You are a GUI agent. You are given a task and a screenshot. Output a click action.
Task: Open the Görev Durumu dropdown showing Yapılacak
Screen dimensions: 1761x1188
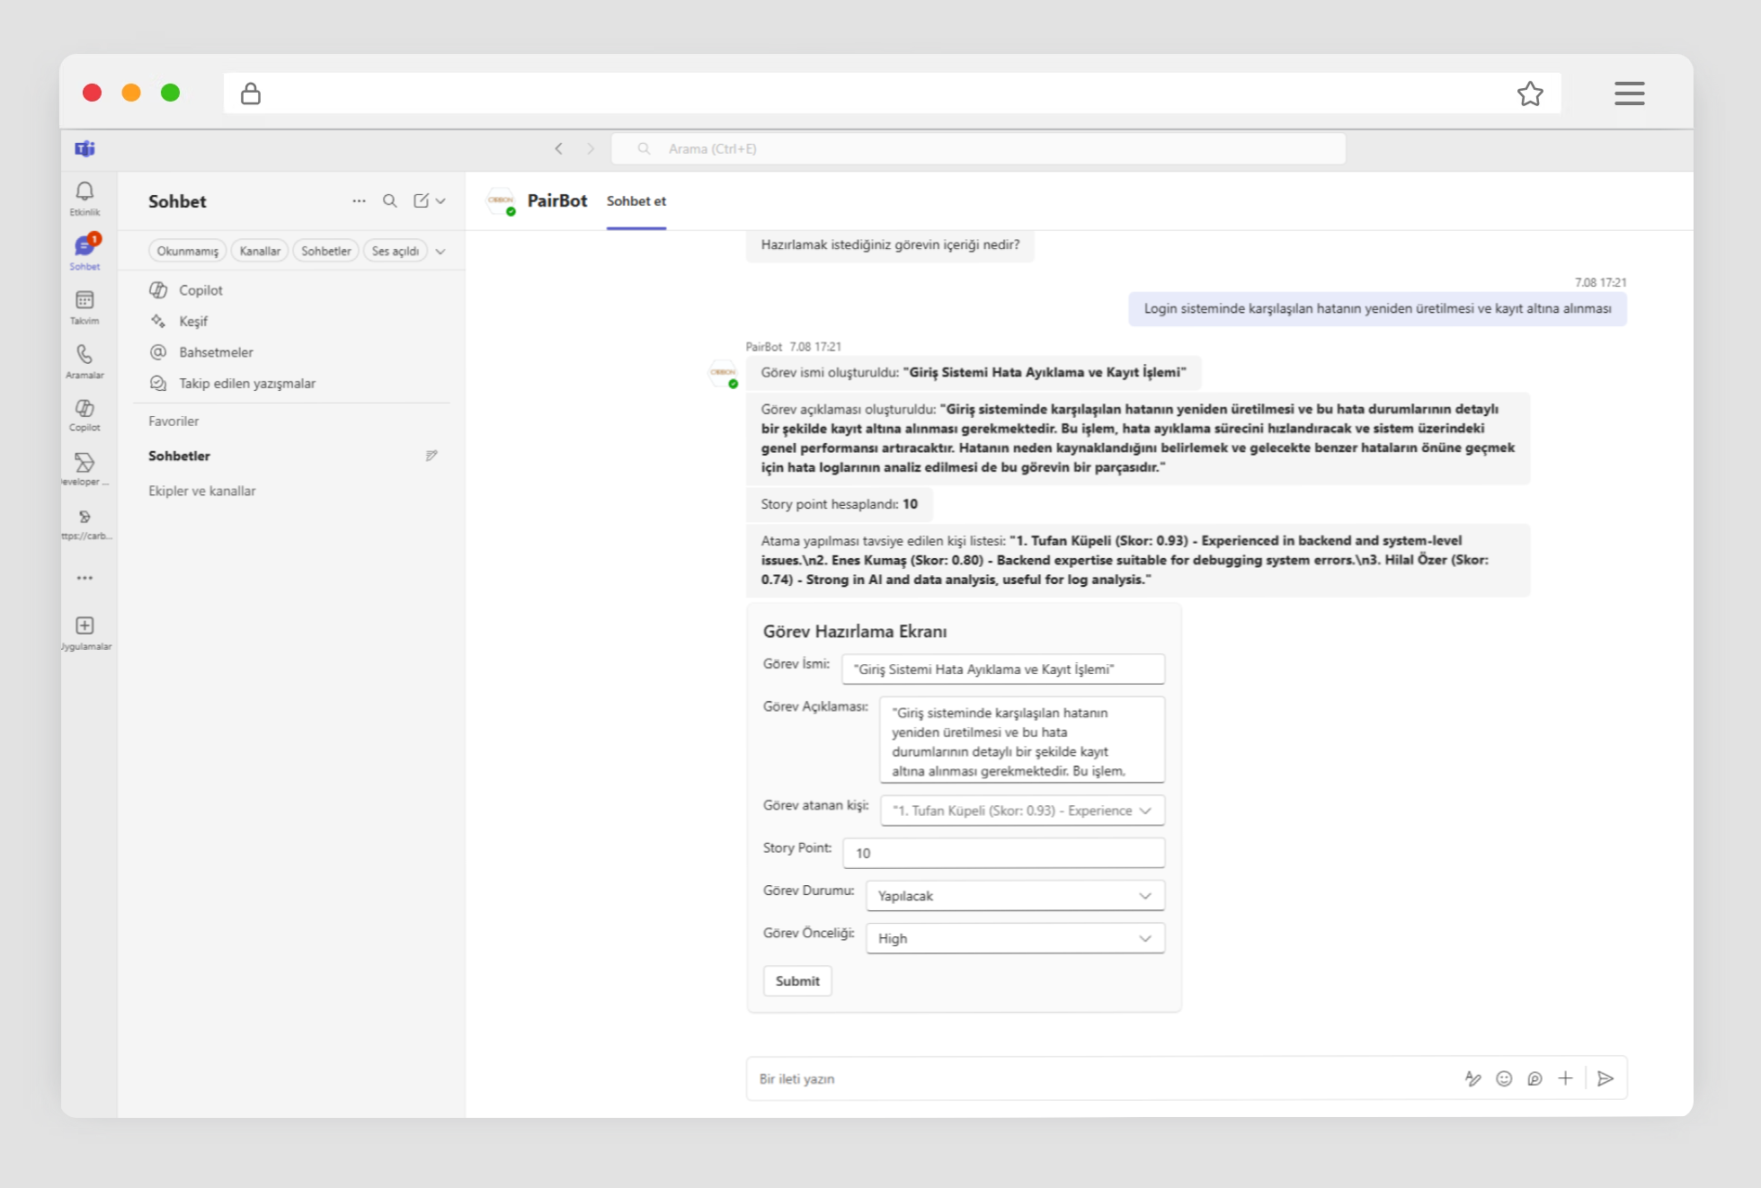(x=1014, y=896)
